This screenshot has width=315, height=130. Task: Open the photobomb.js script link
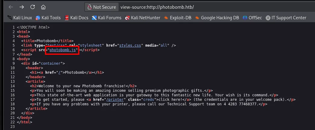tap(63, 50)
